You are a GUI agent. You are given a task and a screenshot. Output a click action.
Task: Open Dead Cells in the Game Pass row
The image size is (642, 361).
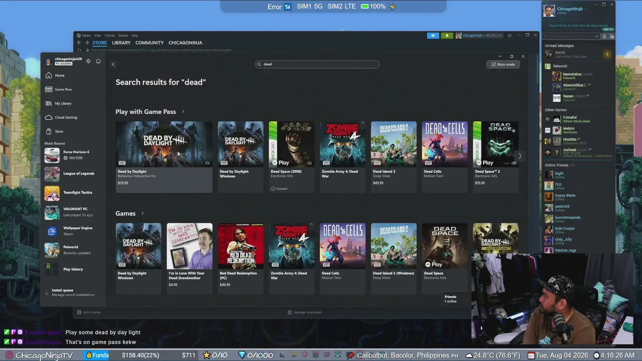445,157
